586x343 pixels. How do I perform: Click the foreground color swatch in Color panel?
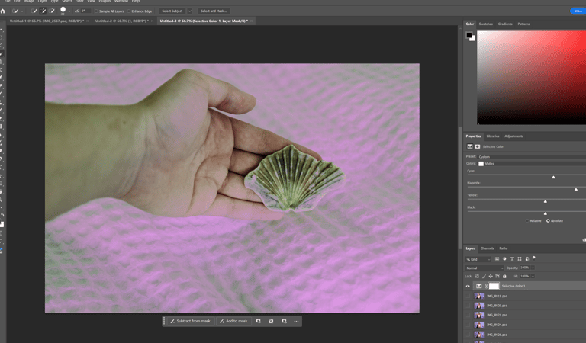tap(469, 35)
